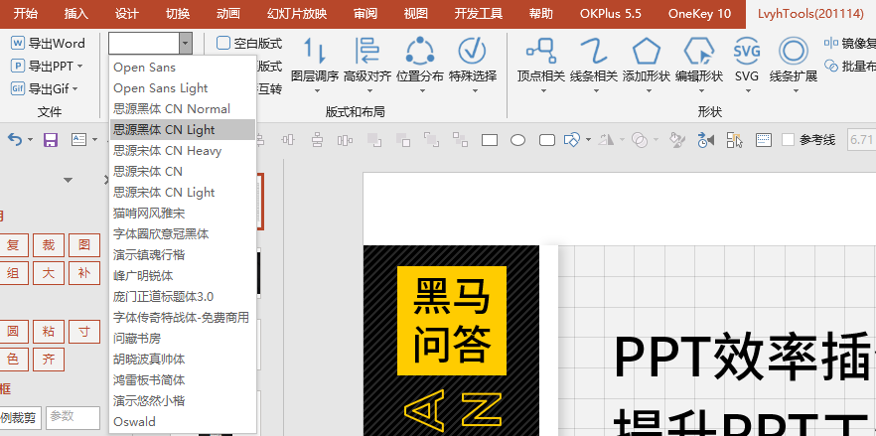Open the 设计 ribbon tab
The height and width of the screenshot is (436, 876).
127,14
